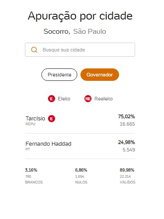Click the 24,98% vote percentage
The height and width of the screenshot is (219, 164).
[x=126, y=142]
